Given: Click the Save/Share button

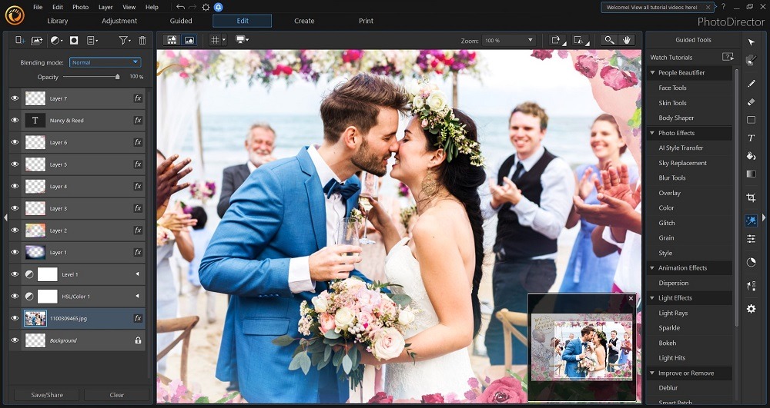Looking at the screenshot, I should [x=46, y=395].
